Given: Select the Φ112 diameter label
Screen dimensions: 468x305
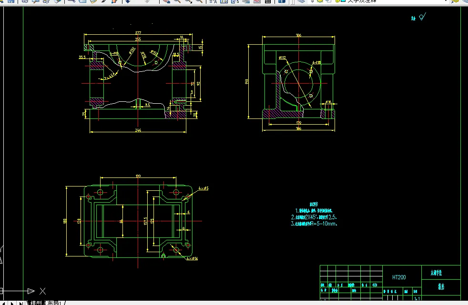Looking at the screenshot, I should [x=282, y=58].
